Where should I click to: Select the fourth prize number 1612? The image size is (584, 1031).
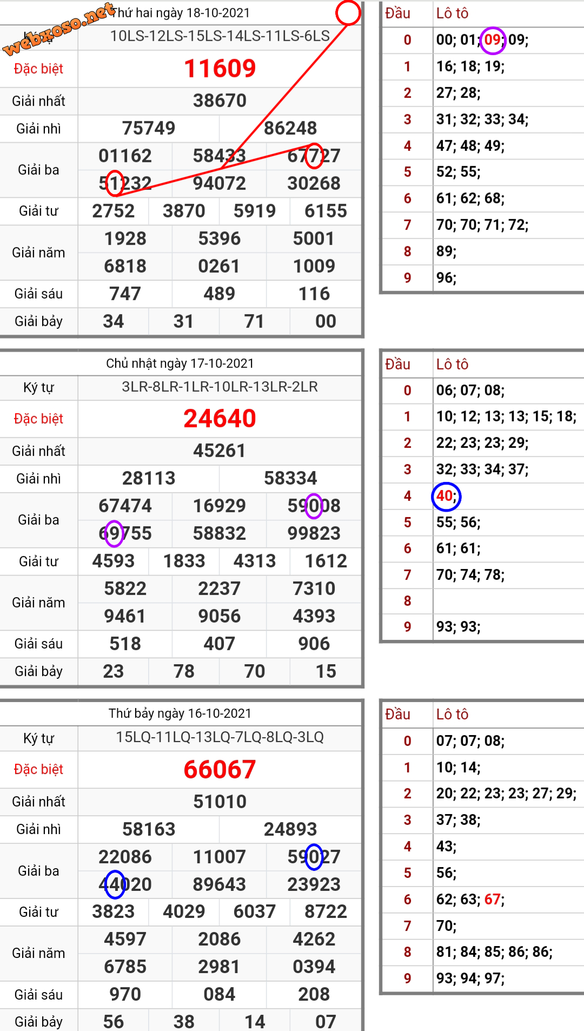pos(326,561)
